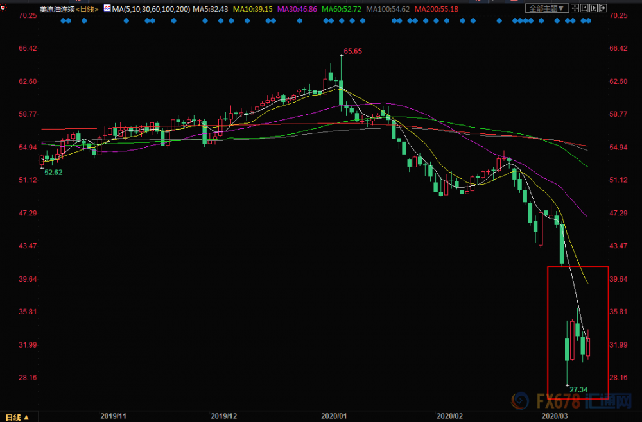Open the 全部主题 theme dropdown
Image resolution: width=642 pixels, height=422 pixels.
click(547, 8)
